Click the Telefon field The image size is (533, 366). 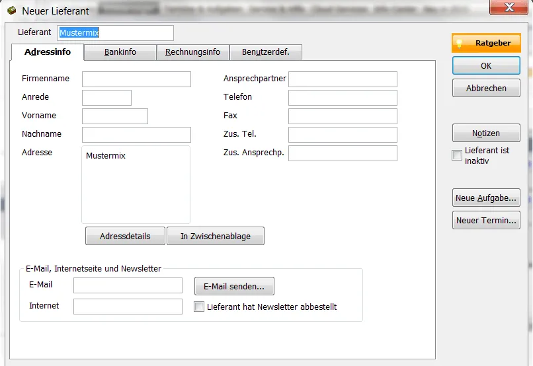click(x=343, y=98)
